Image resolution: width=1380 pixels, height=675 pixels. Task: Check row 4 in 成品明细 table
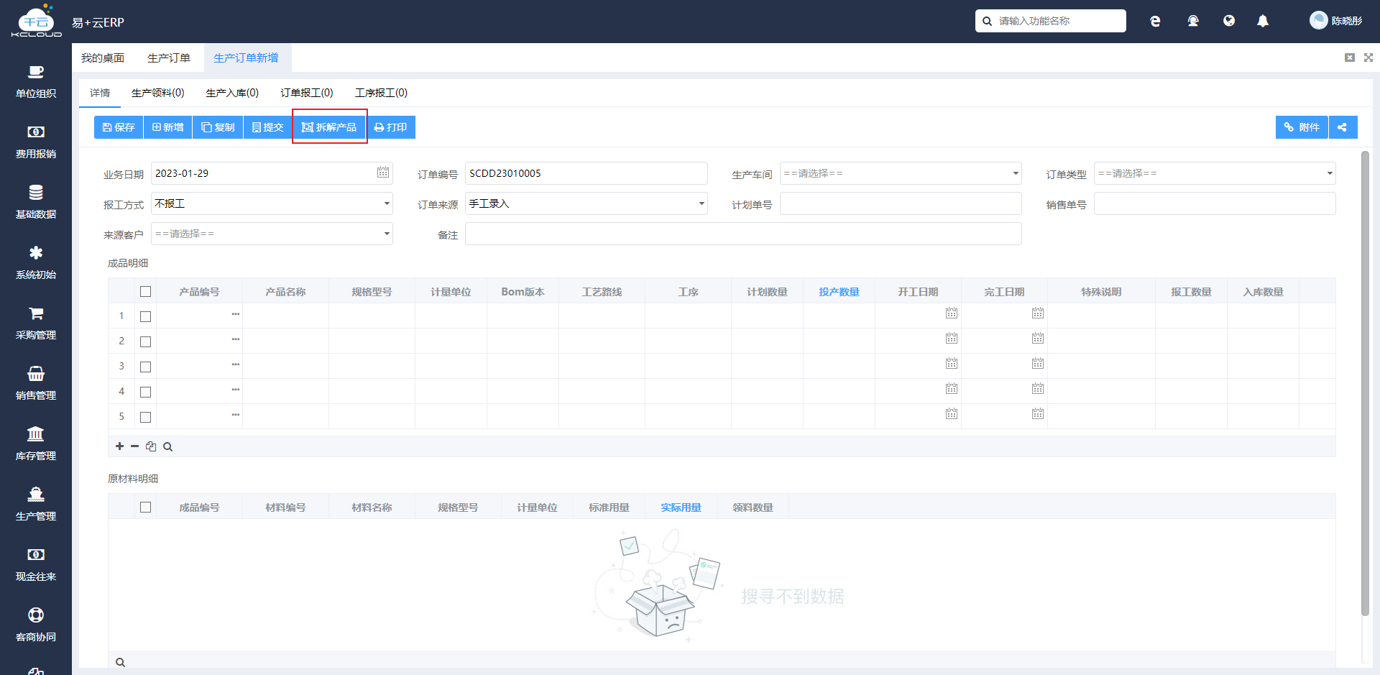[x=145, y=392]
